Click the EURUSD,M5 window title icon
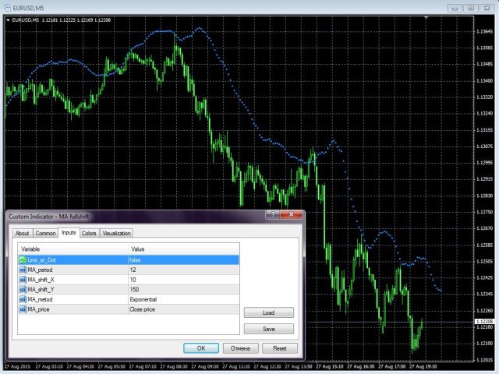499x374 pixels. tap(7, 8)
